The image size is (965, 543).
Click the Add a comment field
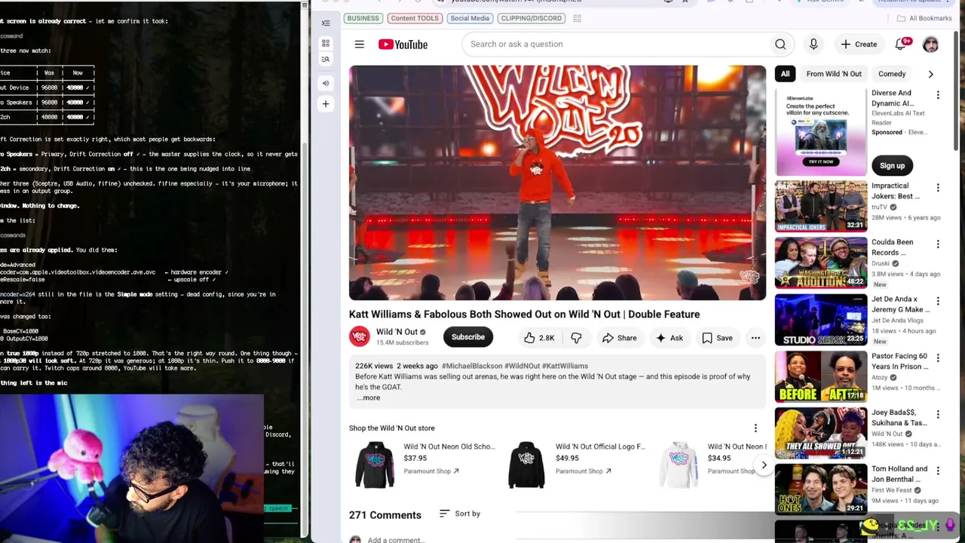(x=397, y=540)
